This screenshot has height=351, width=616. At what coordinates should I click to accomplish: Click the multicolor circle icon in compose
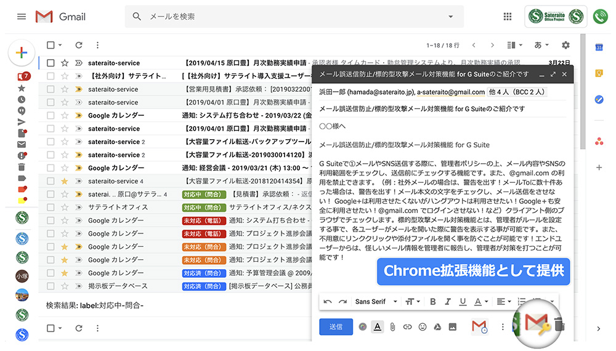point(363,326)
